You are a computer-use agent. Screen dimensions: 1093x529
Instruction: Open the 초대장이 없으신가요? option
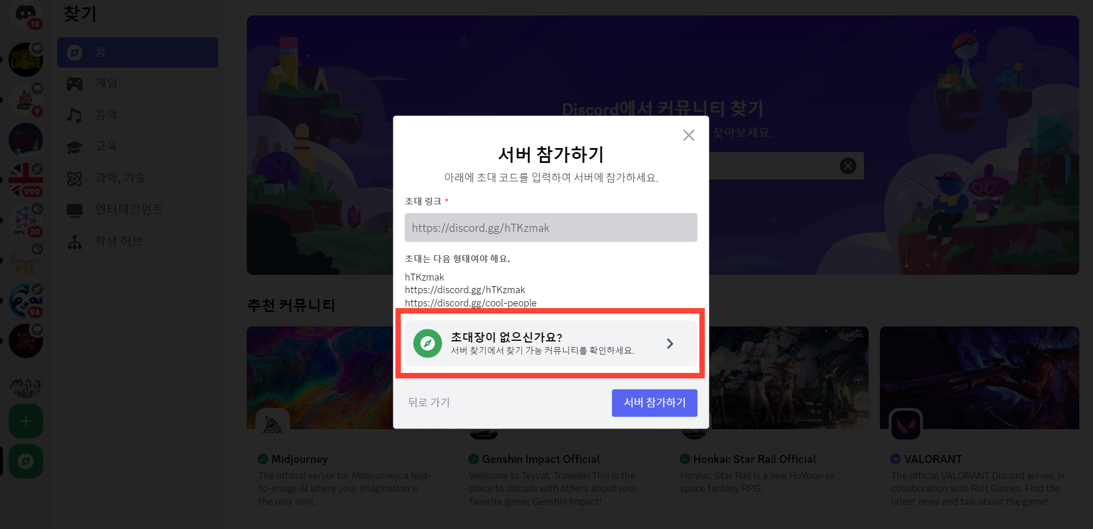(551, 343)
